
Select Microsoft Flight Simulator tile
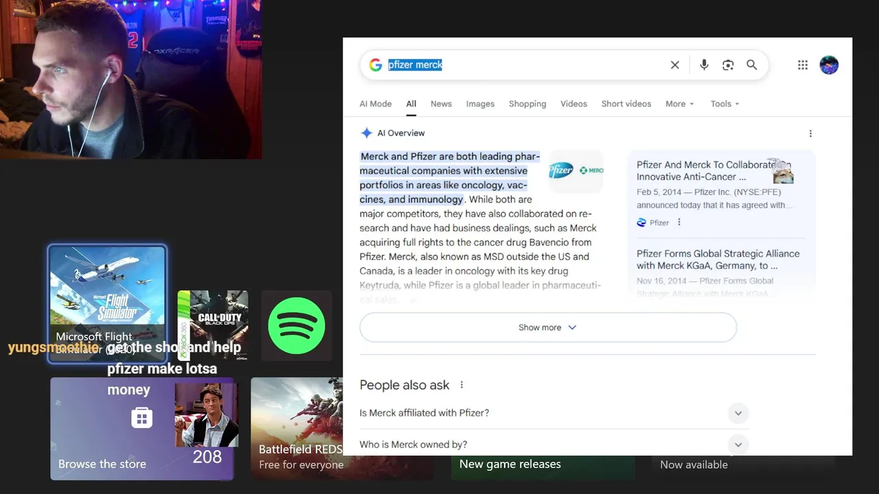106,304
